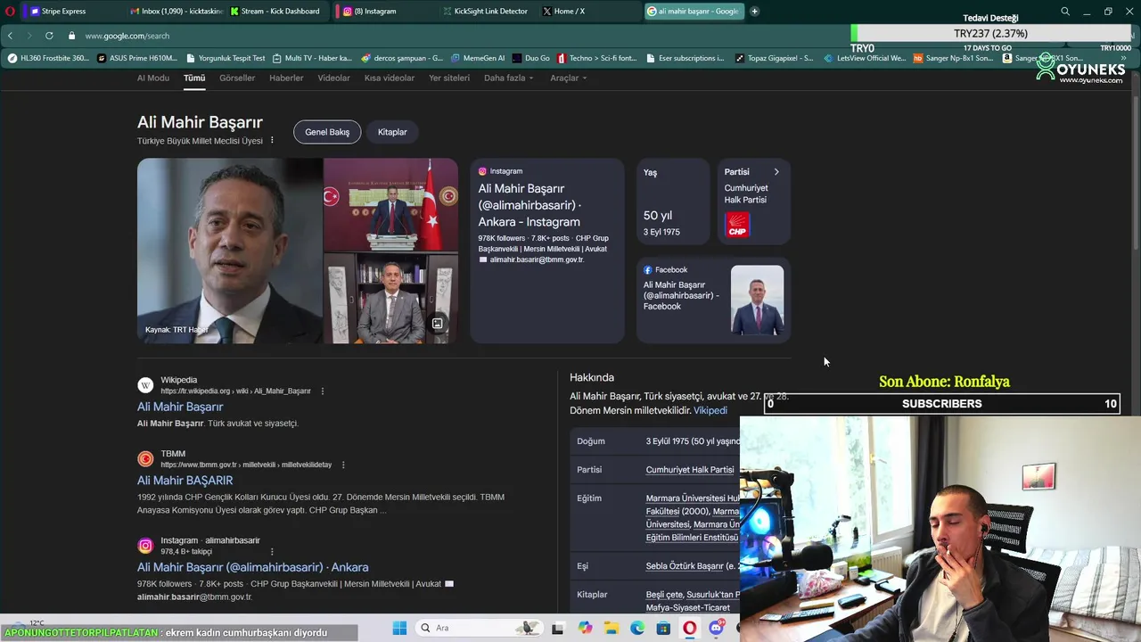Open options dots under Instagram alimahirbasarir result

pyautogui.click(x=271, y=552)
